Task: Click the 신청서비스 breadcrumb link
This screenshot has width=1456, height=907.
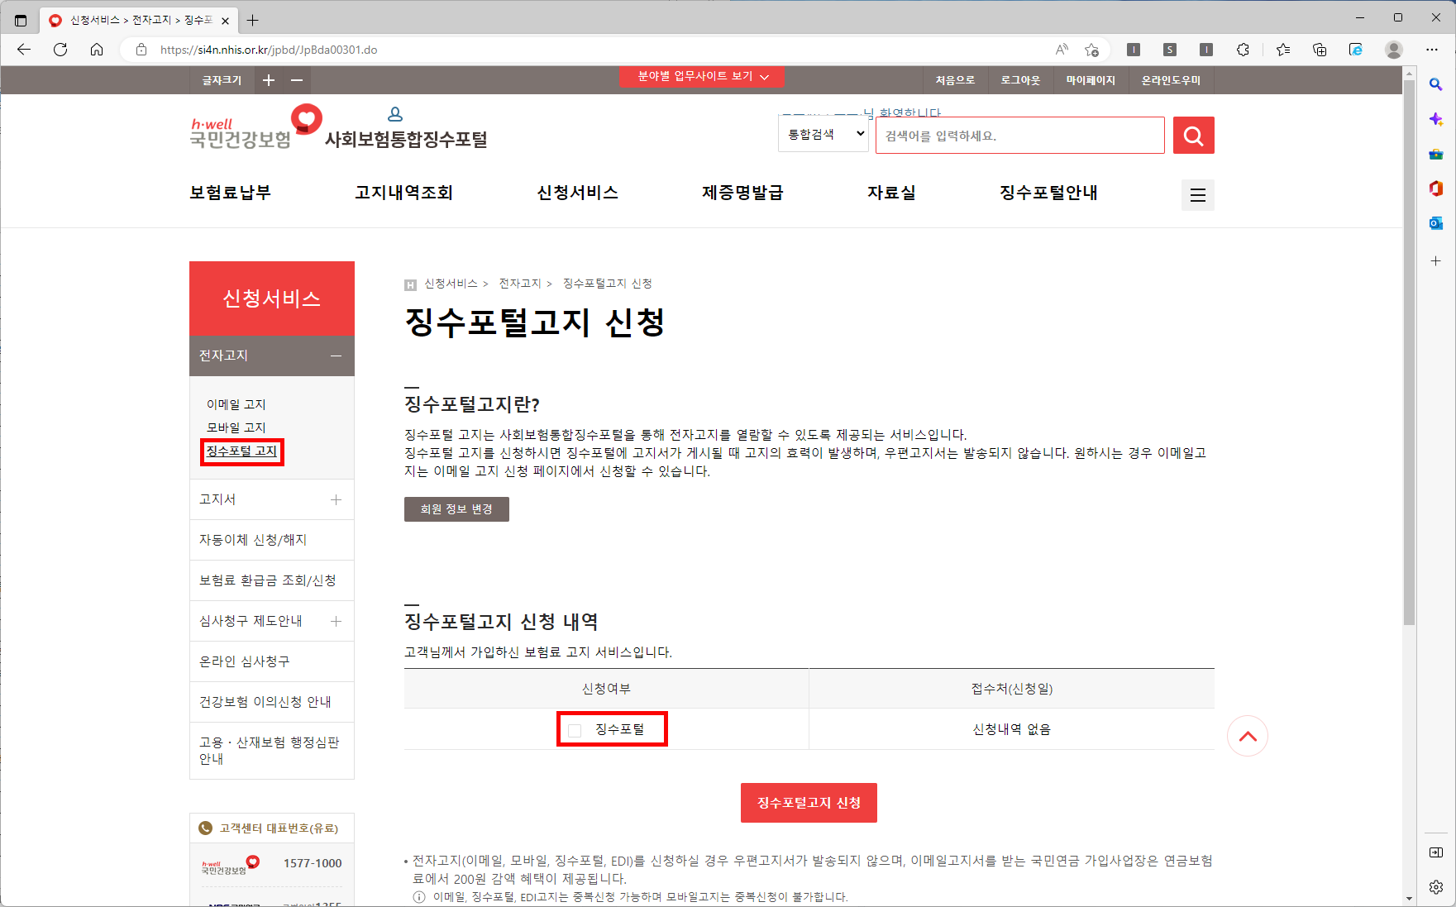Action: tap(451, 284)
